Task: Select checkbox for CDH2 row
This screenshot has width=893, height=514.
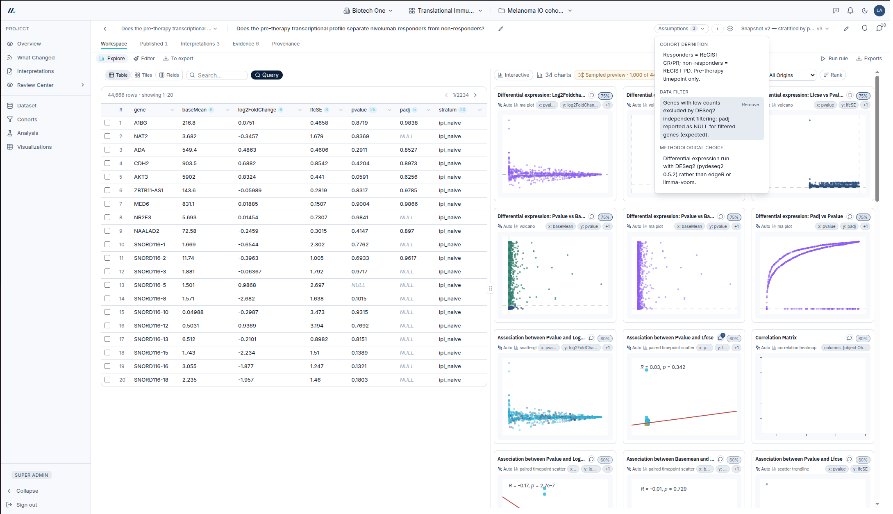Action: (x=107, y=163)
